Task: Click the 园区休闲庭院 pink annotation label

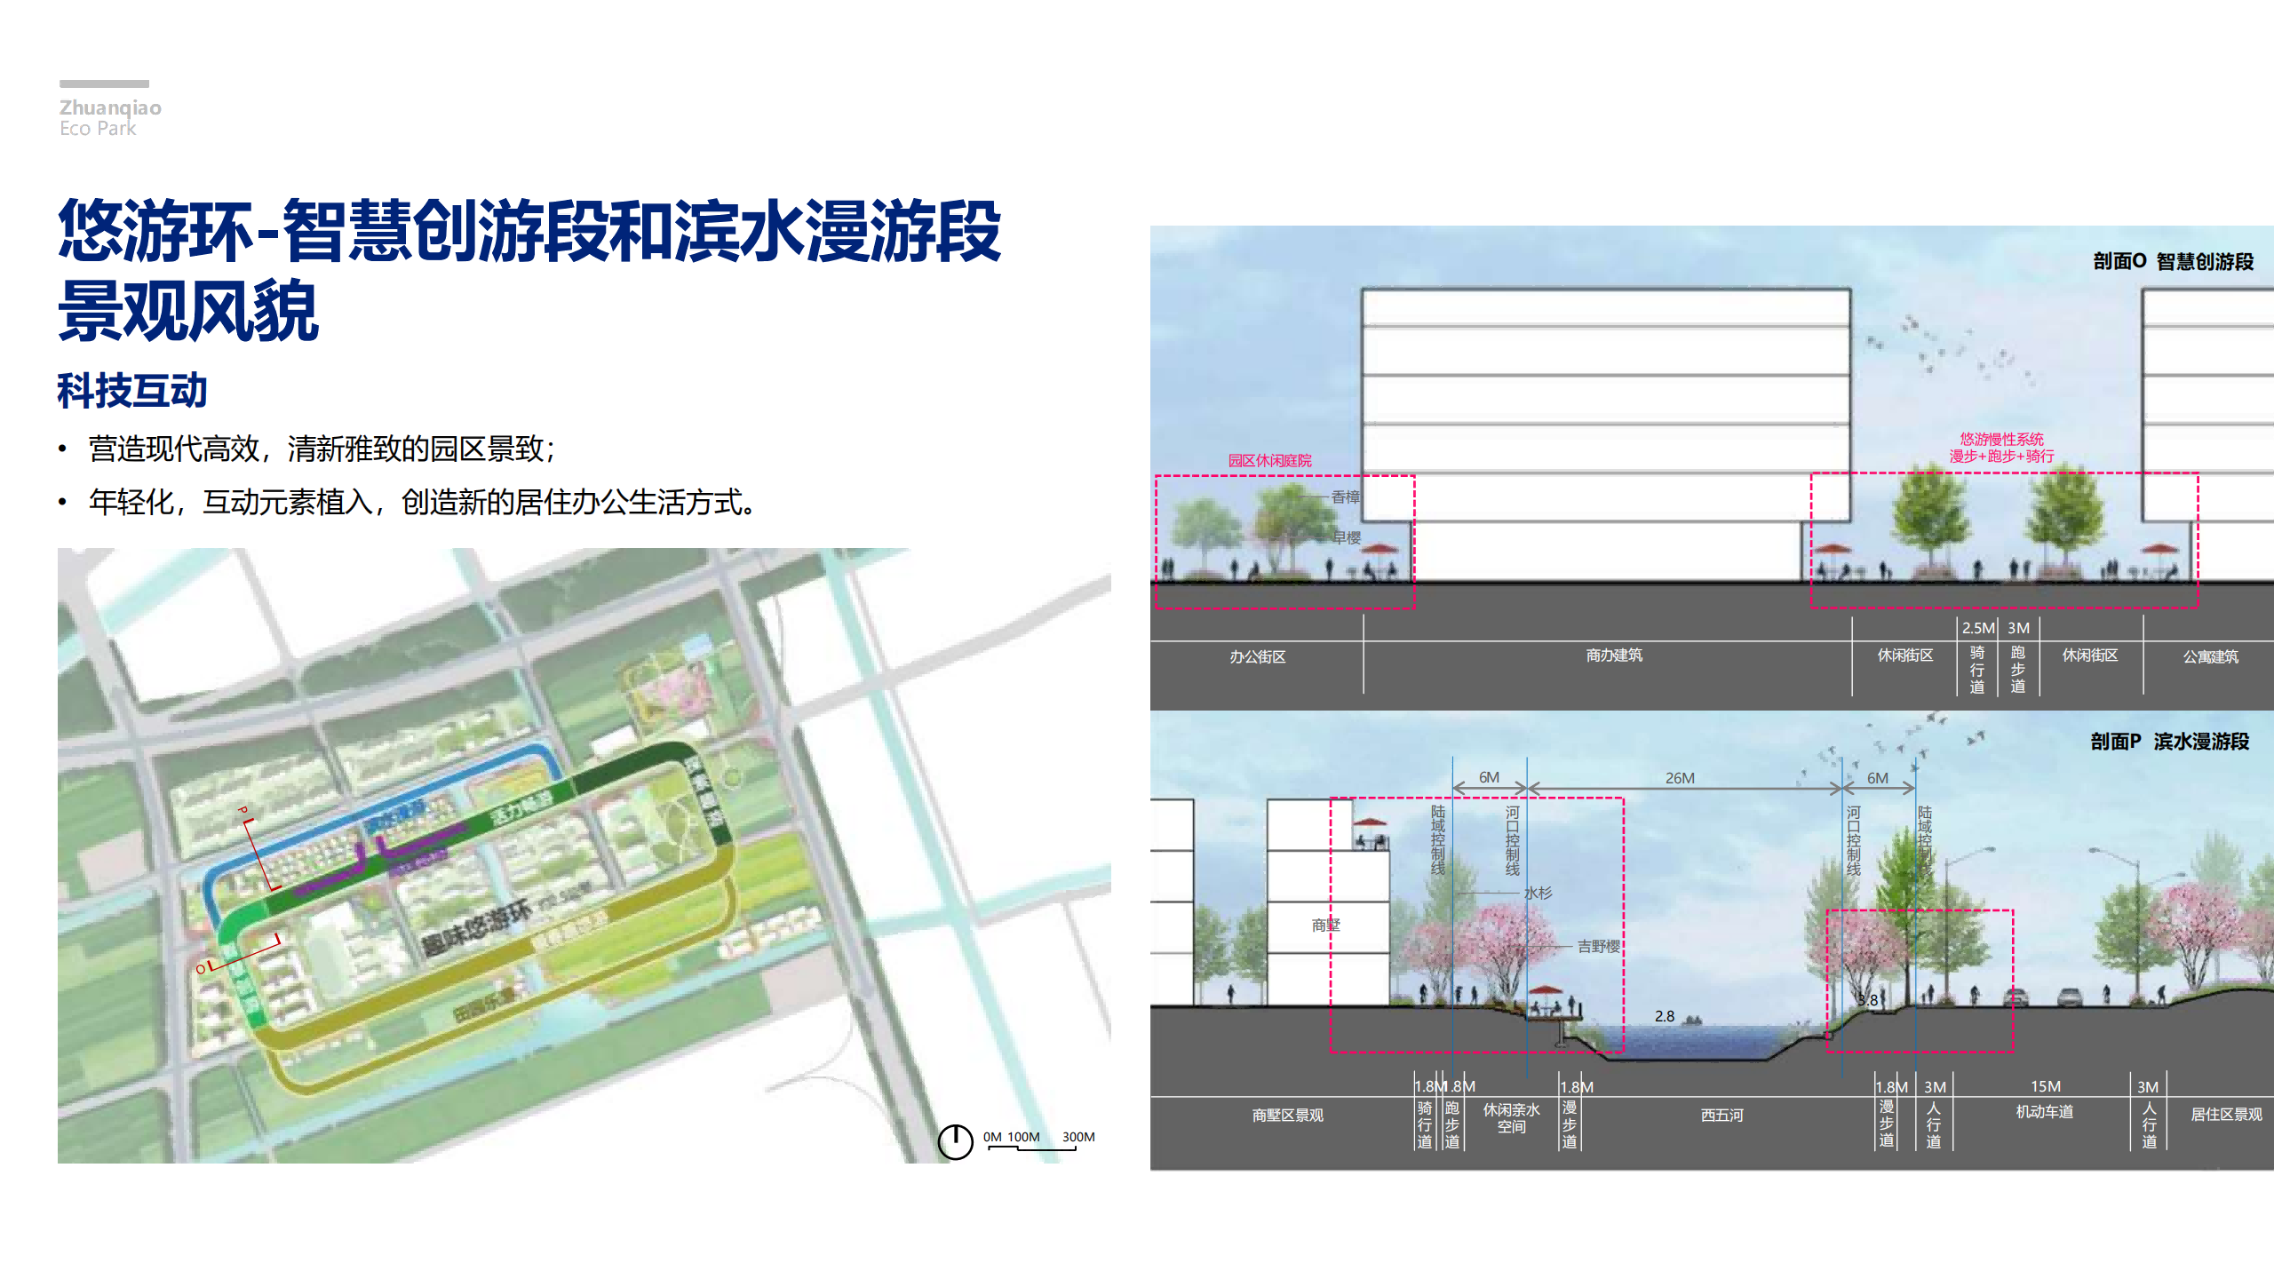Action: 1269,460
